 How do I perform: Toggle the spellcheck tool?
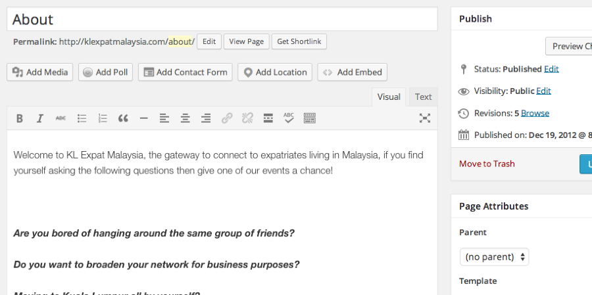pyautogui.click(x=289, y=118)
